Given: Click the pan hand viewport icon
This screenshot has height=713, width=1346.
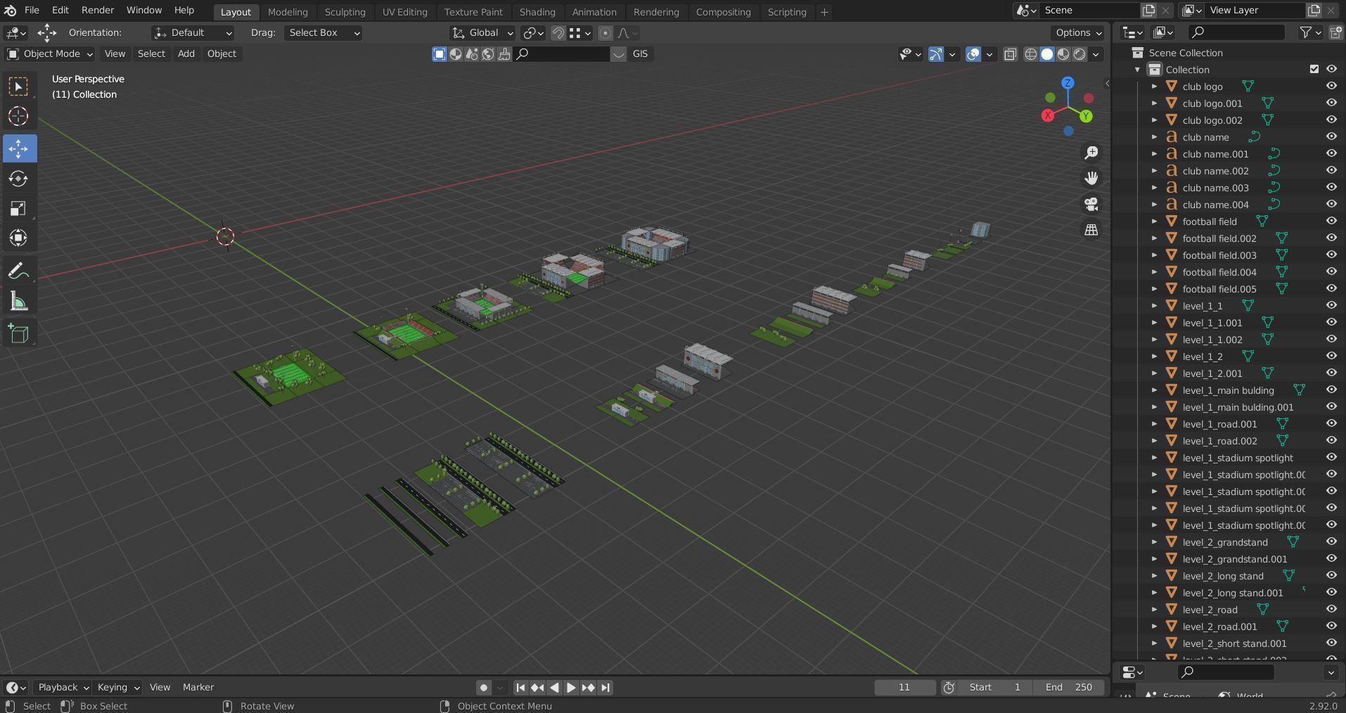Looking at the screenshot, I should point(1091,178).
